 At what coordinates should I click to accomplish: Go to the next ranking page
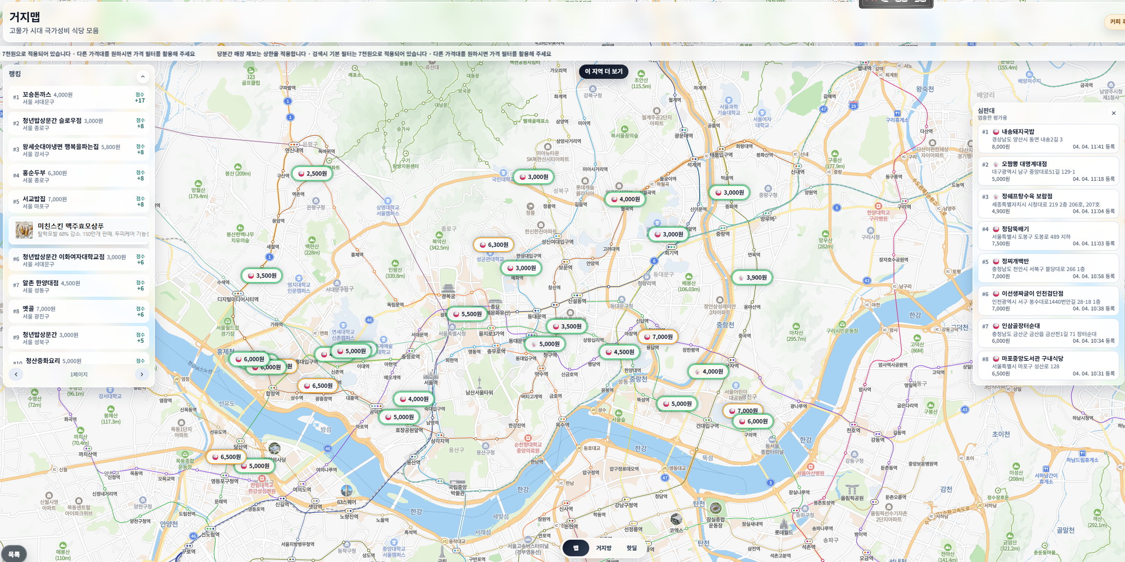tap(142, 375)
